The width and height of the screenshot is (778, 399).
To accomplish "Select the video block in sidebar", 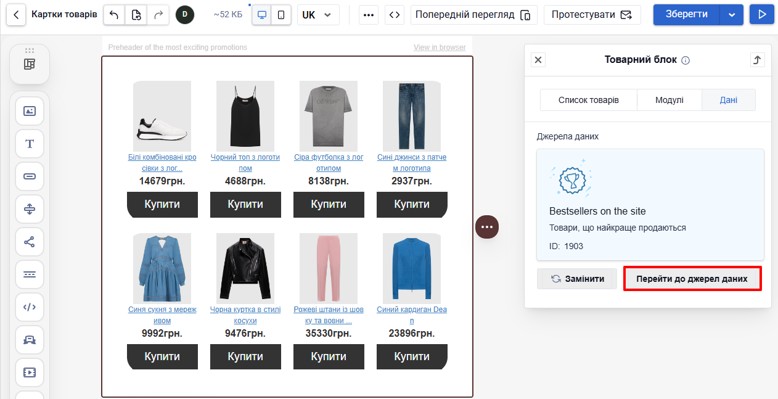I will tap(30, 372).
